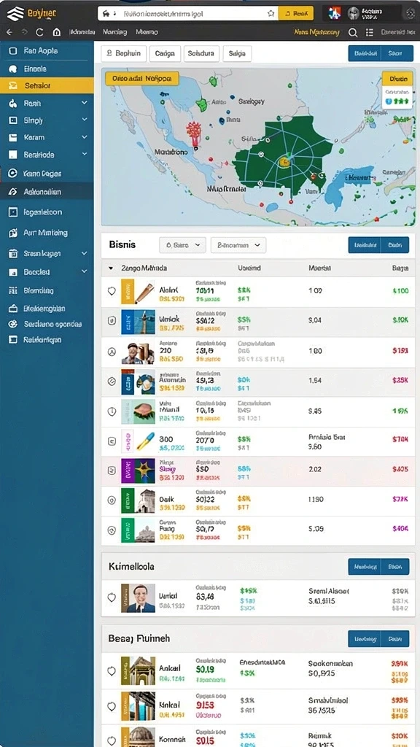Click the browser reload icon

coord(39,32)
